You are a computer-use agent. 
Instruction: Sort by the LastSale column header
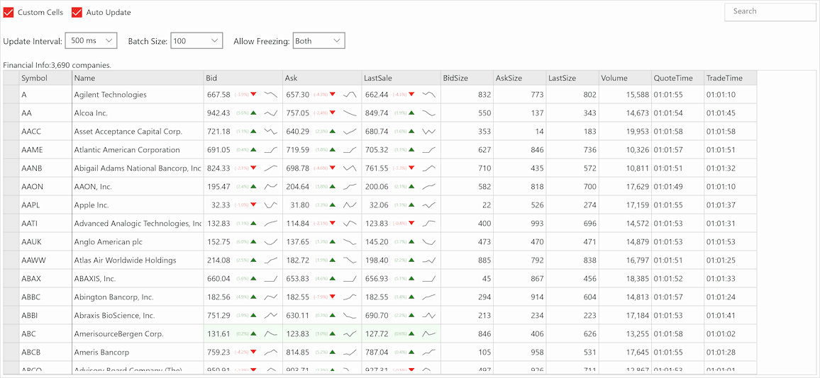[x=401, y=78]
